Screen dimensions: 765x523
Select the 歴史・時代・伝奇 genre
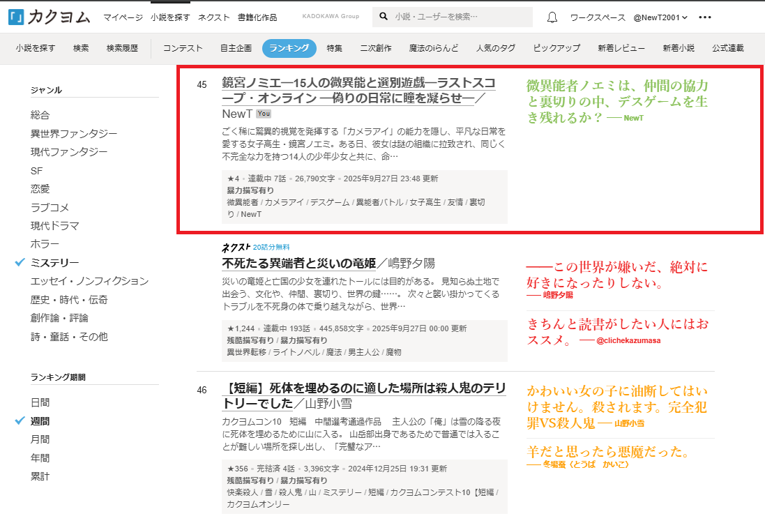69,300
